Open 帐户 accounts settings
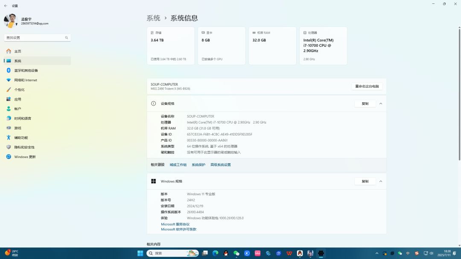The width and height of the screenshot is (461, 259). pyautogui.click(x=37, y=109)
